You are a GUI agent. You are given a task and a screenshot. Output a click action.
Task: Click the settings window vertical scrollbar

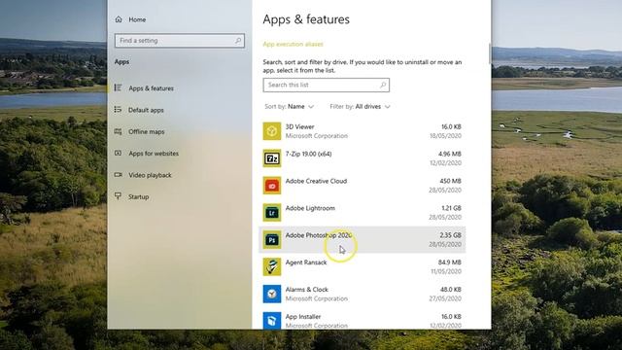tap(490, 53)
